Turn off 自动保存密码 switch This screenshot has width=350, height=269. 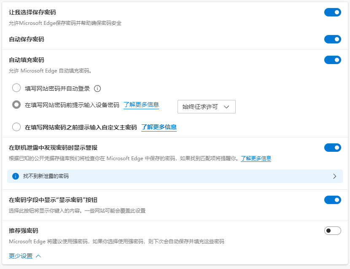click(x=332, y=39)
